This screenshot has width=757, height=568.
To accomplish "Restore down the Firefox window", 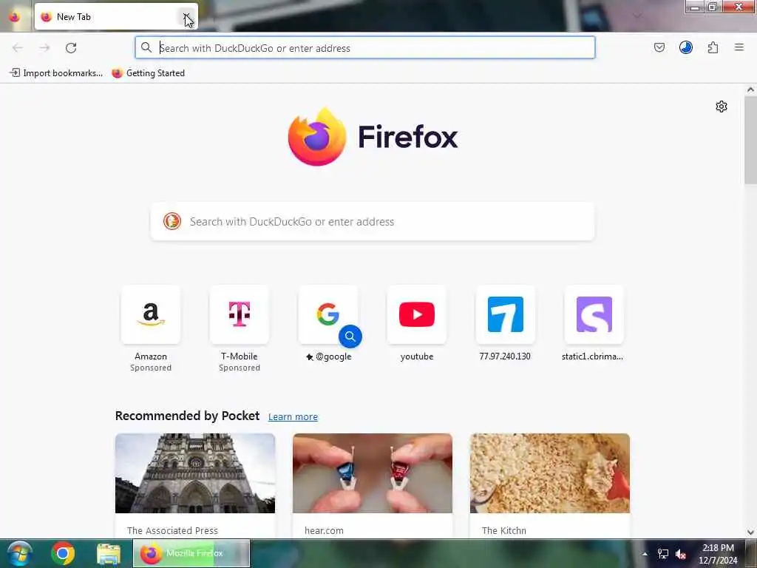I will point(713,7).
